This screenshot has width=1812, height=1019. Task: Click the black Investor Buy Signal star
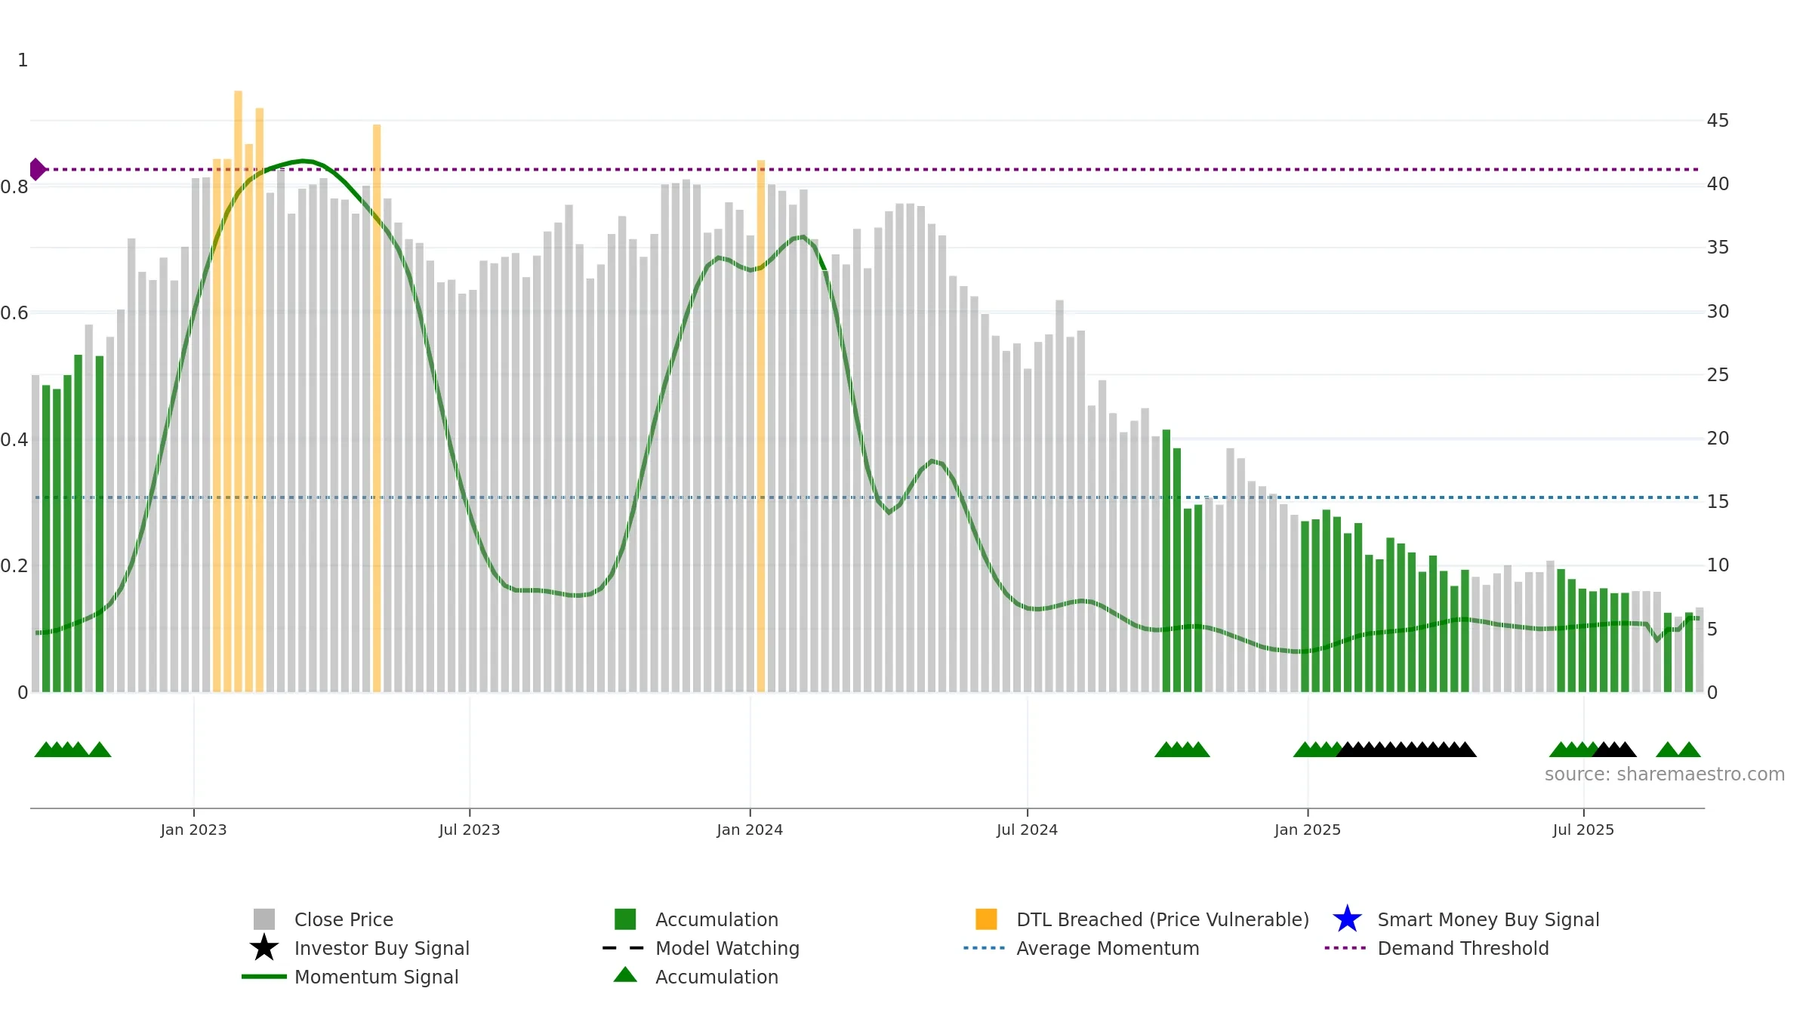(264, 948)
